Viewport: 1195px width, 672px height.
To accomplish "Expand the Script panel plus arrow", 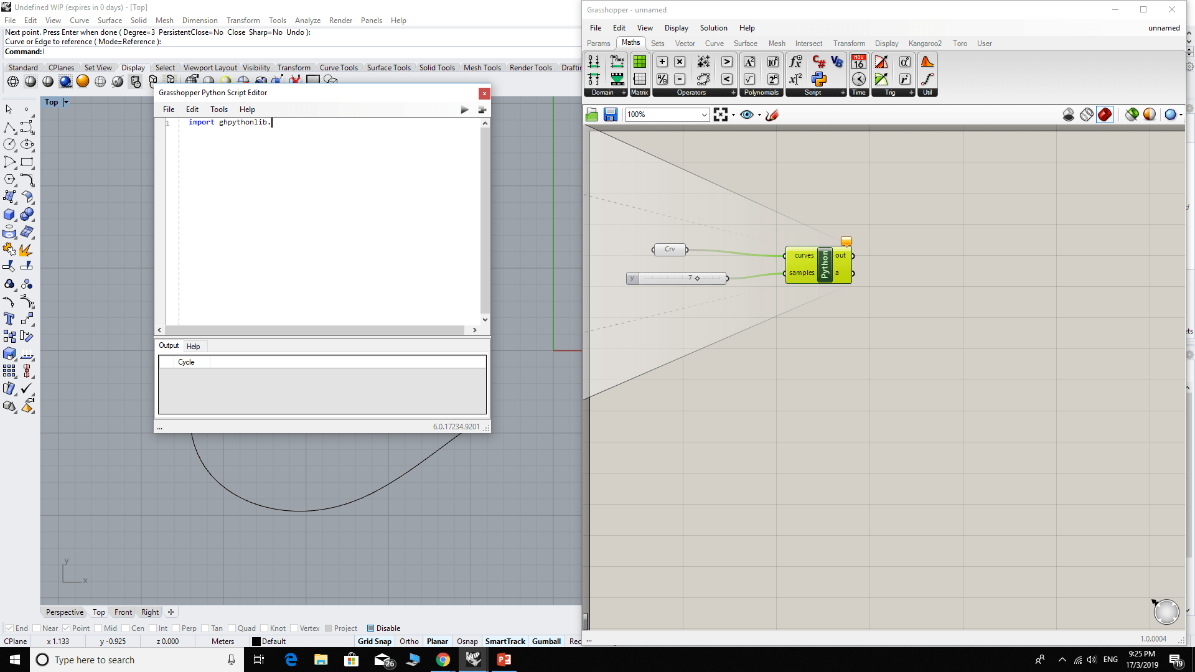I will [843, 93].
